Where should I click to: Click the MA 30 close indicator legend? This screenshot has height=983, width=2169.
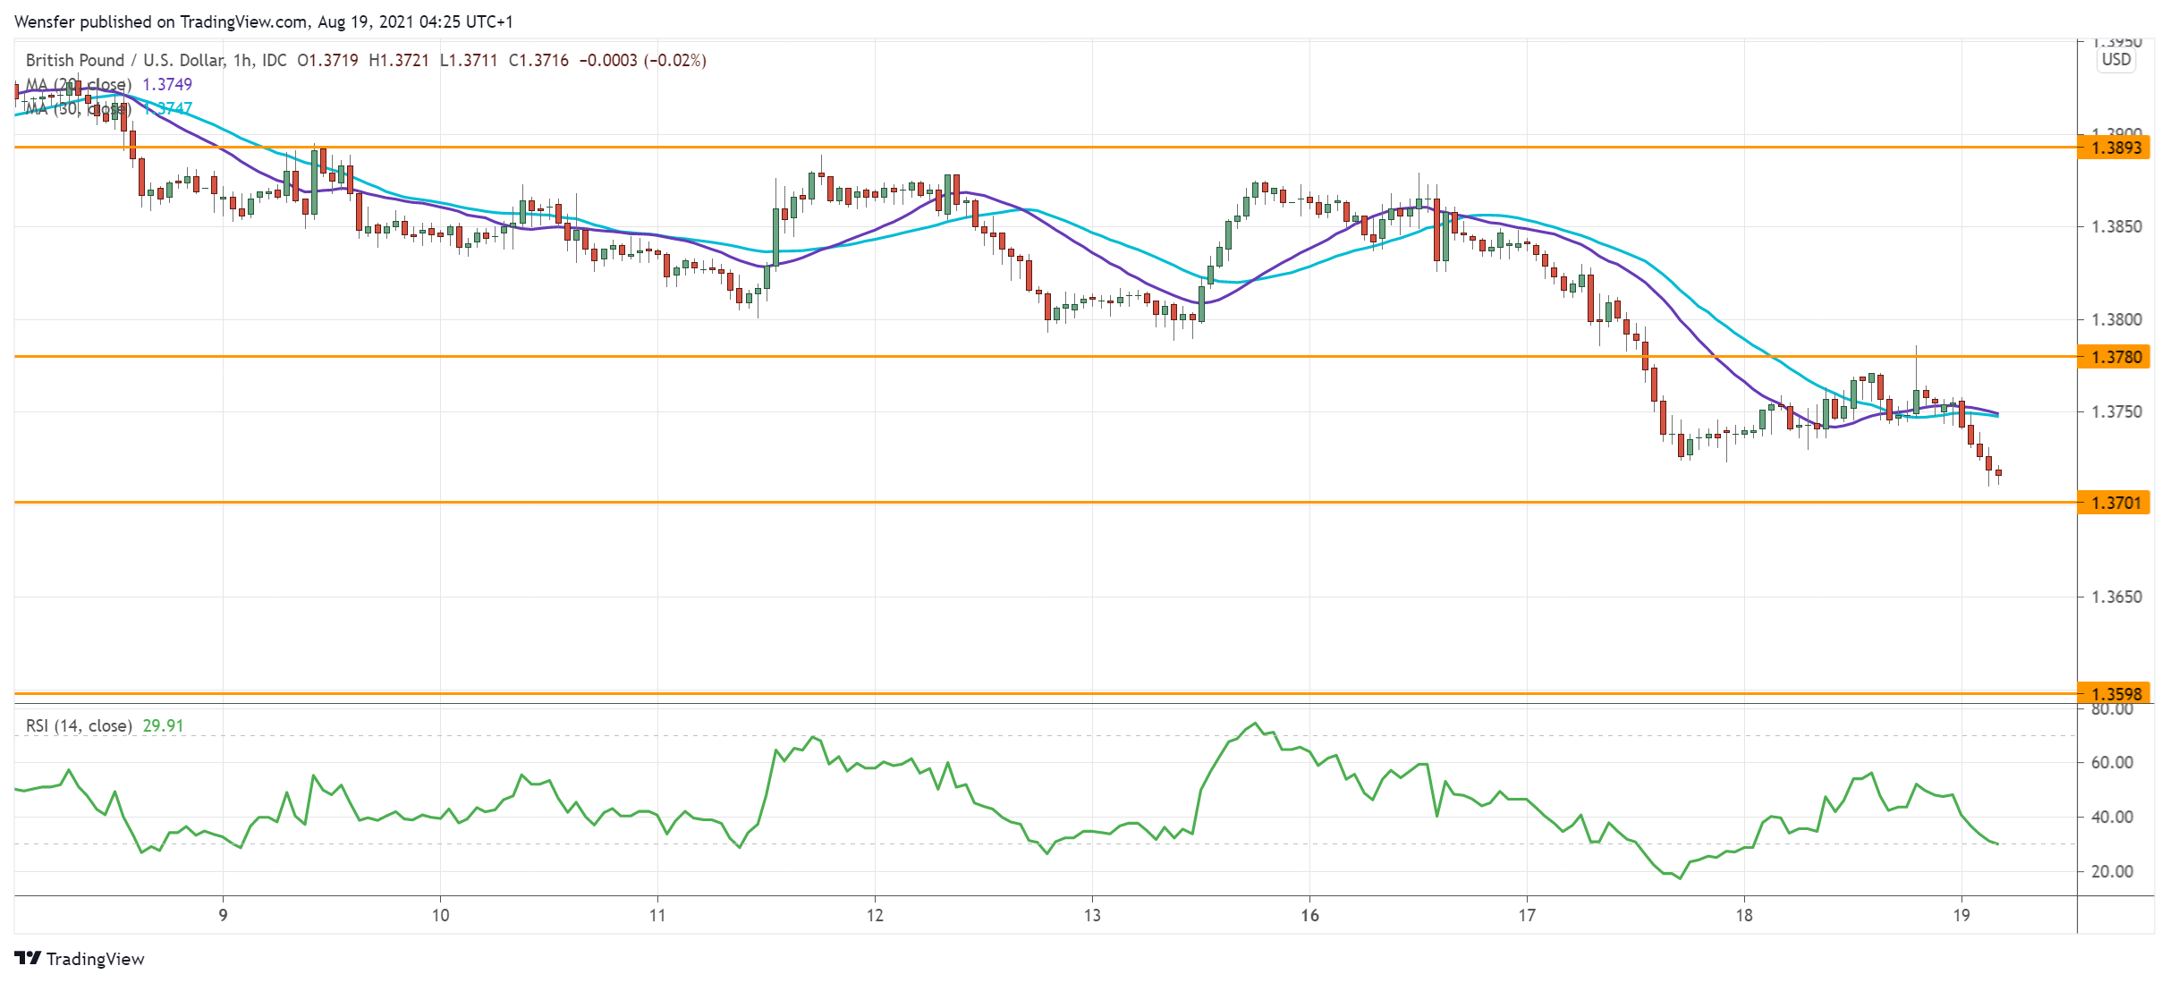pyautogui.click(x=79, y=108)
